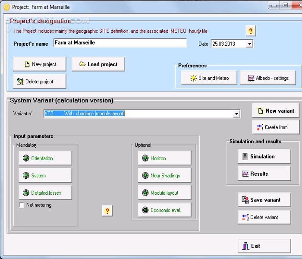Open the Module layout parameters
Image resolution: width=302 pixels, height=259 pixels.
(x=164, y=193)
